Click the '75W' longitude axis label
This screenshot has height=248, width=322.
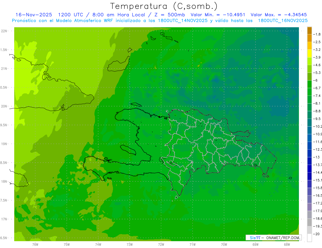point(67,245)
